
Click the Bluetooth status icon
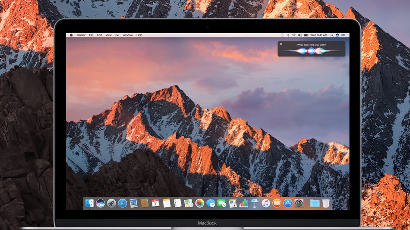point(288,35)
